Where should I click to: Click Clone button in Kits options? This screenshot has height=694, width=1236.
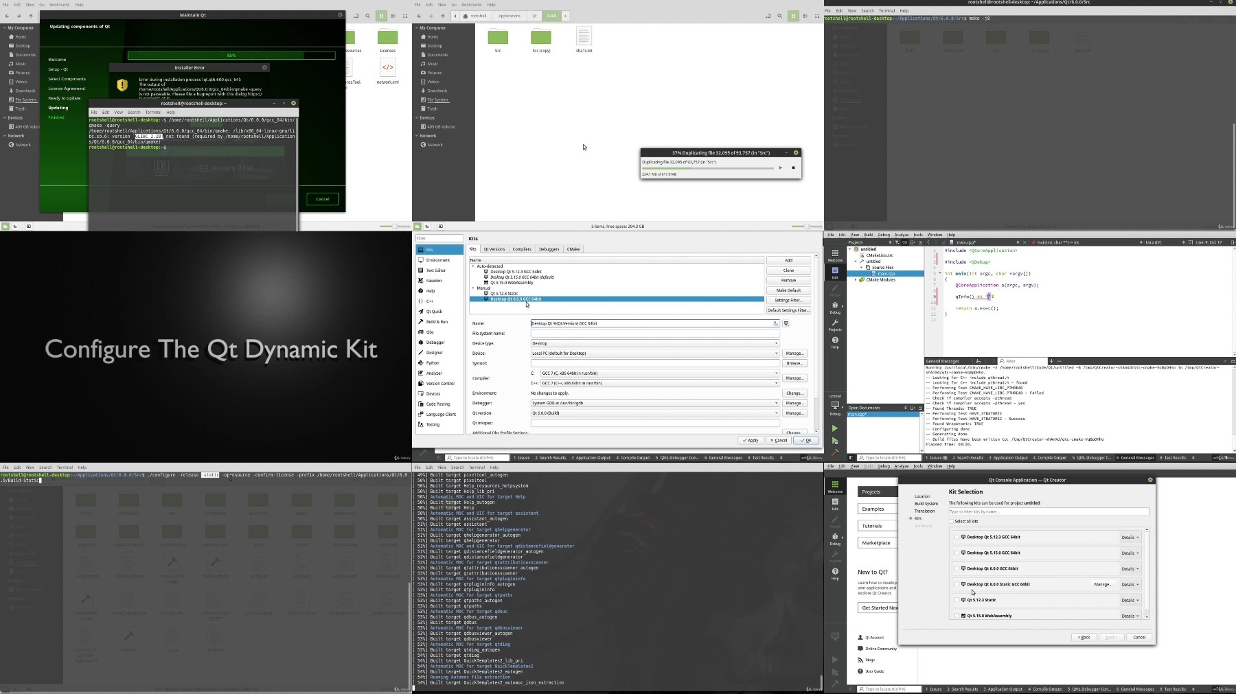click(788, 270)
